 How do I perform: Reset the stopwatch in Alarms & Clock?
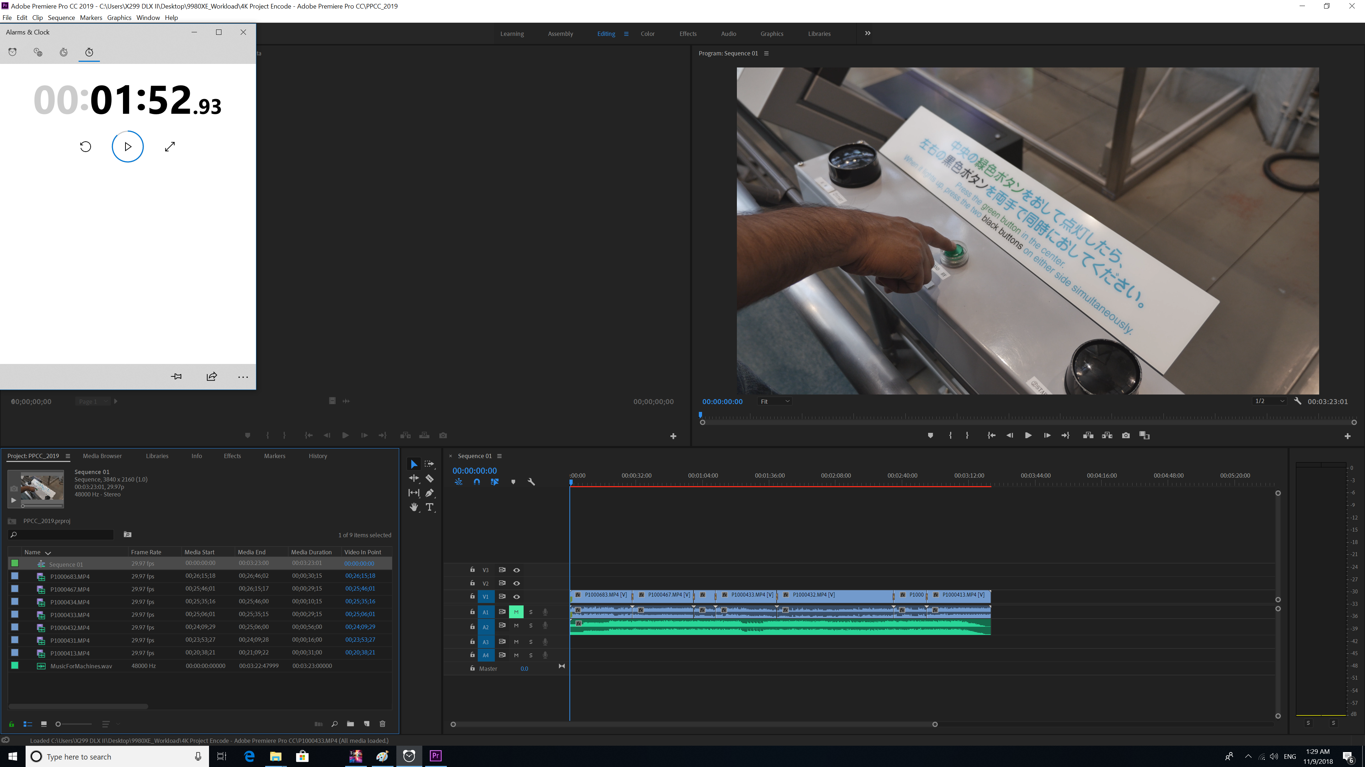pyautogui.click(x=85, y=147)
